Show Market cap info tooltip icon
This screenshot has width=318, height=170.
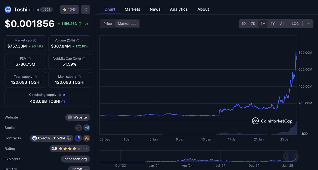[35, 41]
